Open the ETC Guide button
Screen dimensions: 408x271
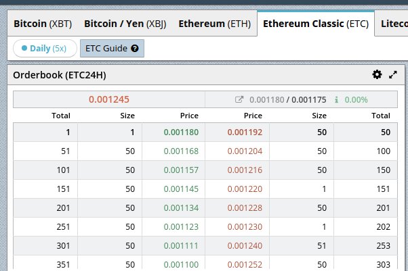(x=112, y=48)
